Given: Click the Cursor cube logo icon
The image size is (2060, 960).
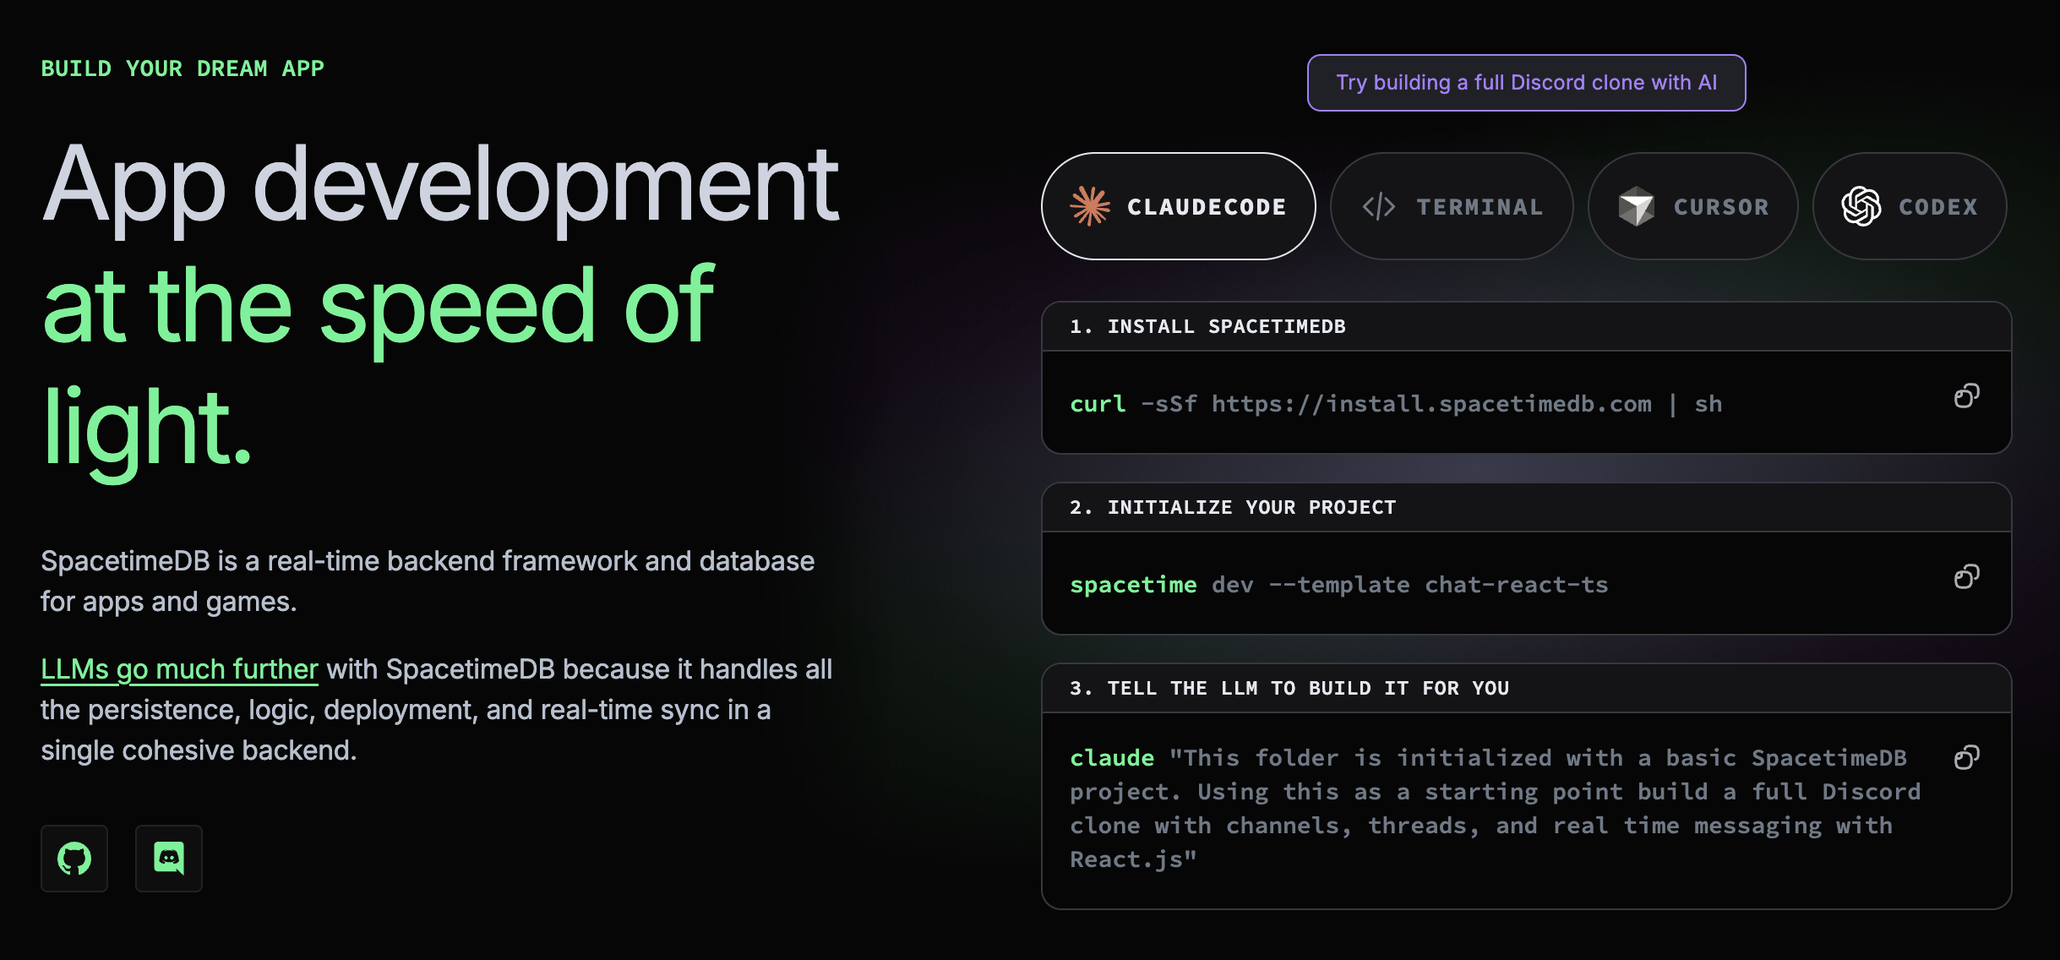Looking at the screenshot, I should (1636, 206).
